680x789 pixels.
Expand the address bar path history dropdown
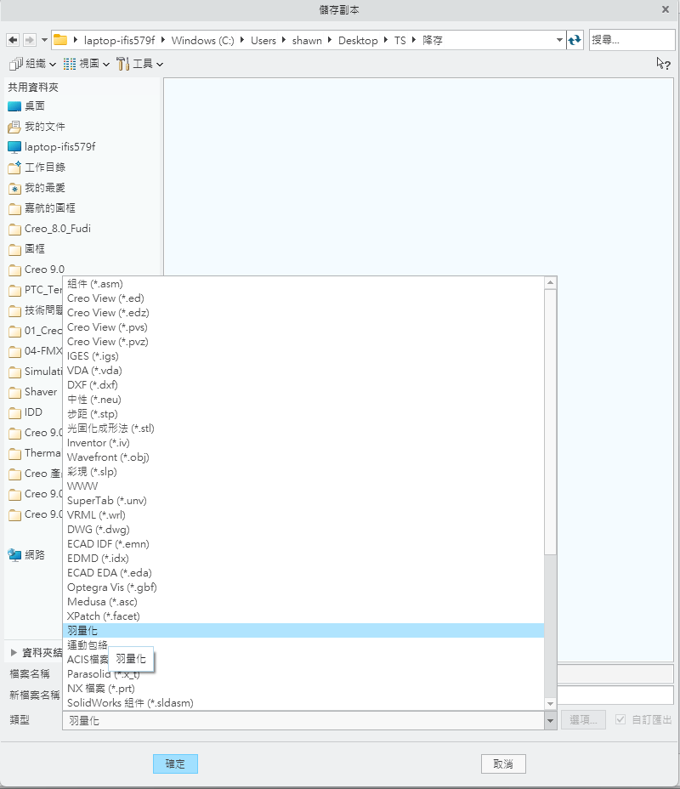point(559,40)
